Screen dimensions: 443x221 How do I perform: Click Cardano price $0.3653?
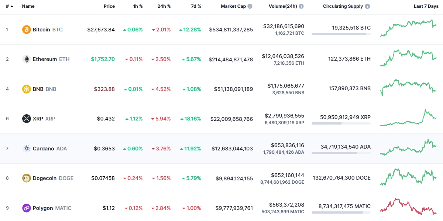click(x=104, y=149)
